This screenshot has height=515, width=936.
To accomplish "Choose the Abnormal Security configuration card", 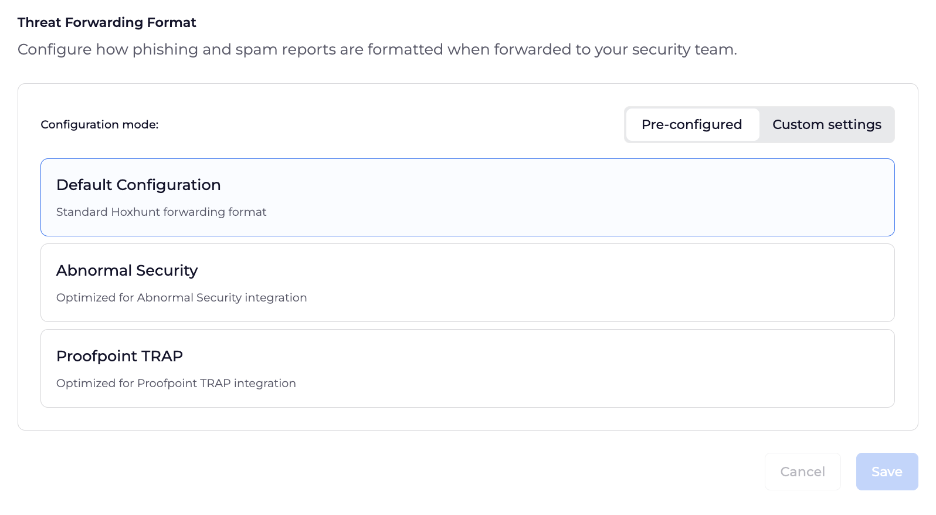I will [467, 283].
